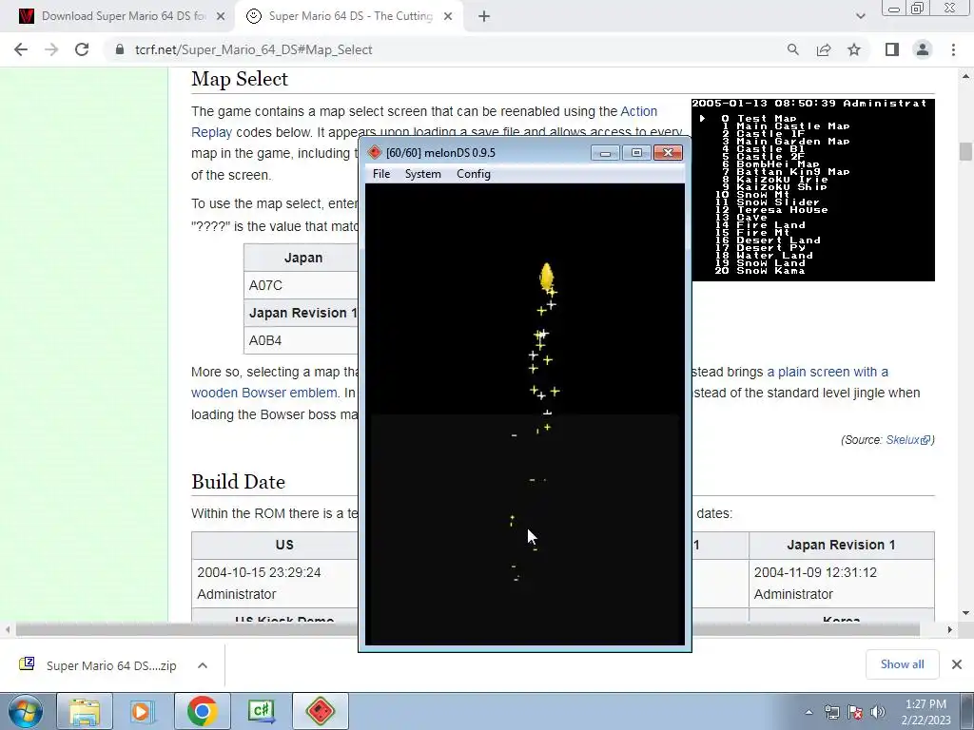The width and height of the screenshot is (974, 730).
Task: Click the vertical page scrollbar thumb
Action: click(x=965, y=151)
